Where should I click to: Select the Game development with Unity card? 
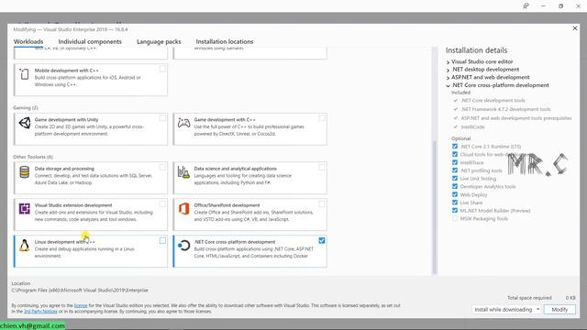[x=91, y=128]
